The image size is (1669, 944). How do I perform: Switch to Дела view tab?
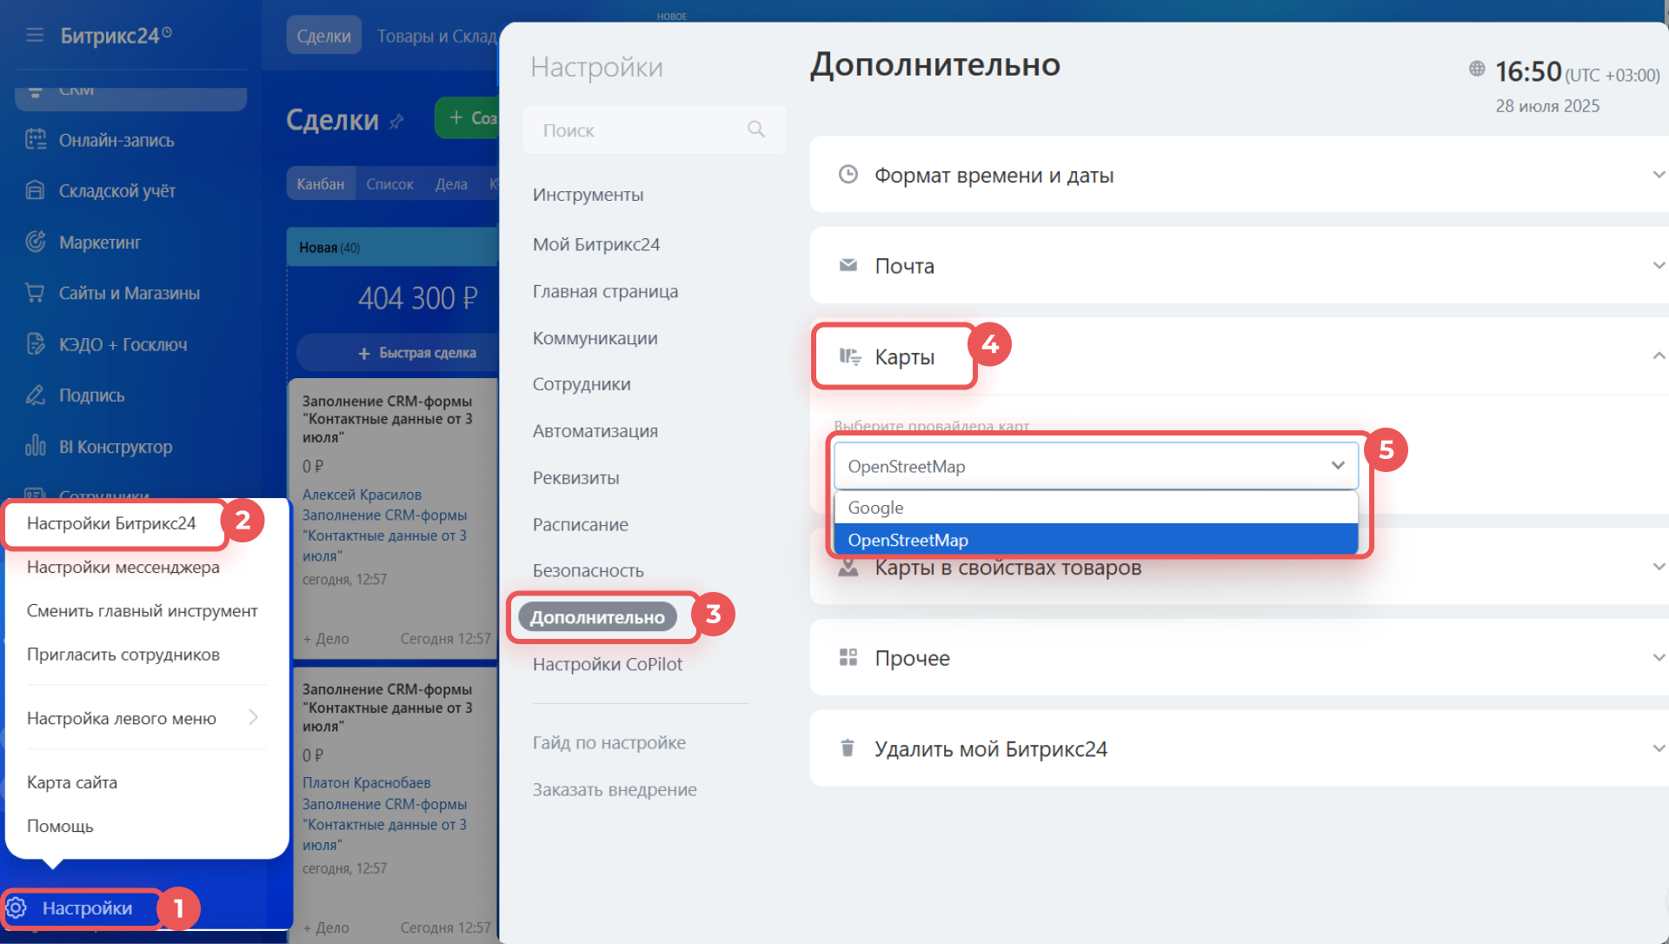(x=451, y=184)
